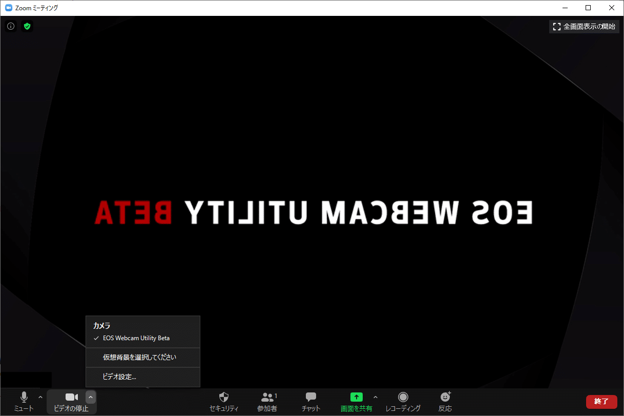The height and width of the screenshot is (416, 624).
Task: Open the Security shield menu
Action: [x=224, y=402]
